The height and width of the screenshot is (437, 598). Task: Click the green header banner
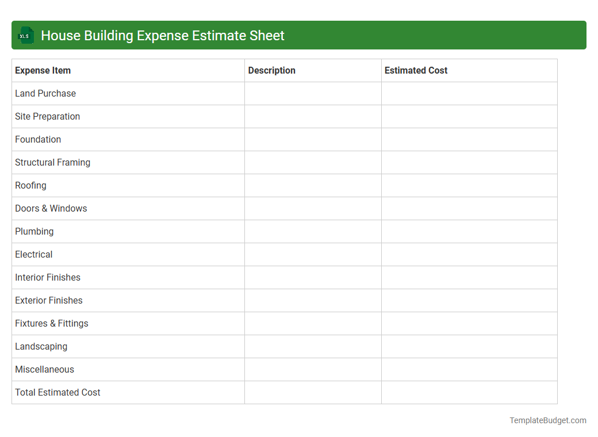click(x=299, y=35)
